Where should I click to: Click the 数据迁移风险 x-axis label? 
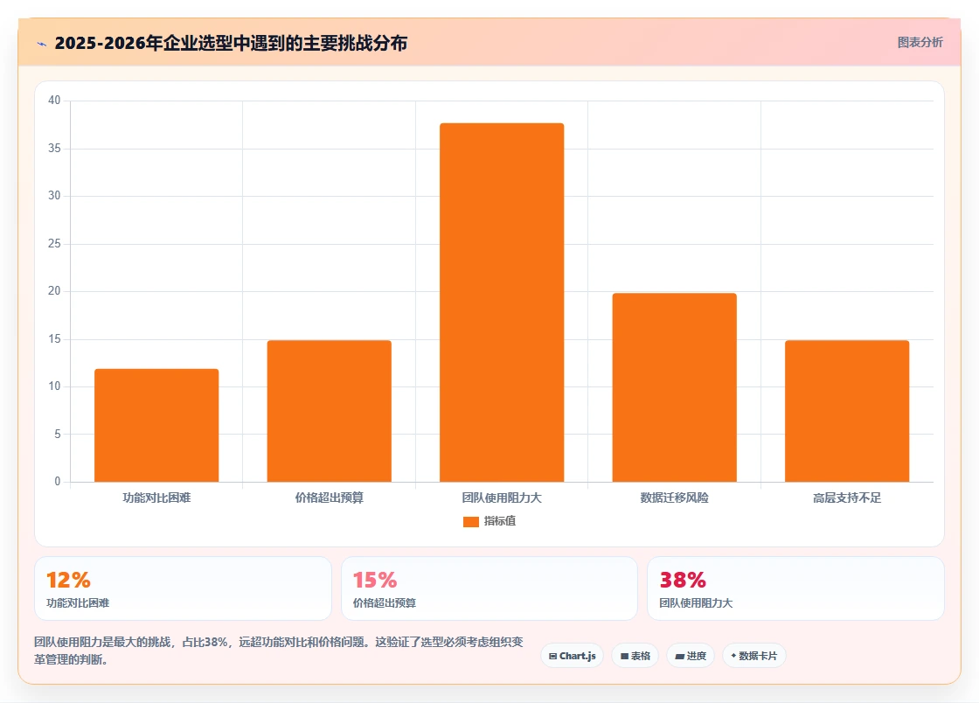click(x=674, y=498)
